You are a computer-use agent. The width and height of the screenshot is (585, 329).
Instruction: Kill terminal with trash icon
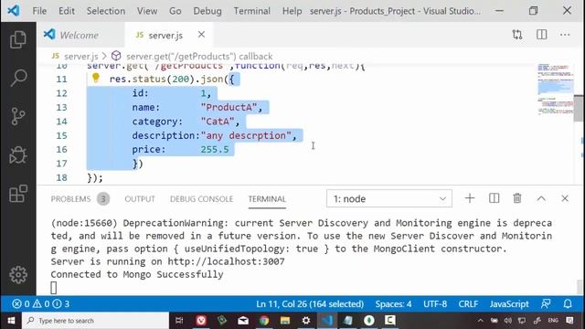pyautogui.click(x=517, y=198)
